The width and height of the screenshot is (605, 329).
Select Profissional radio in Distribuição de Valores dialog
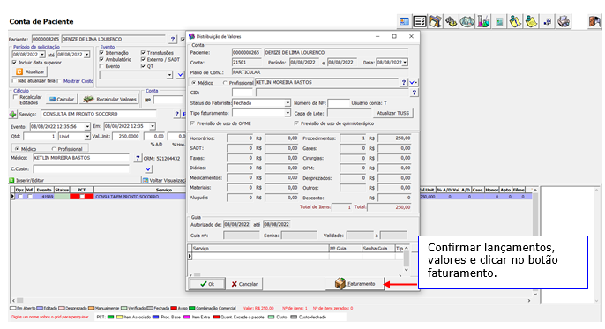tap(225, 83)
